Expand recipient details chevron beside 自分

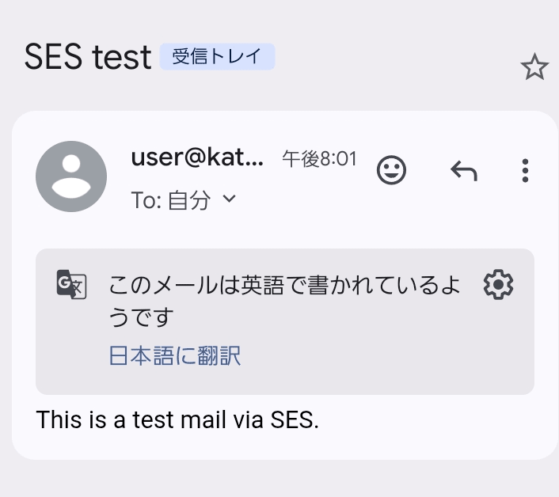tap(230, 199)
